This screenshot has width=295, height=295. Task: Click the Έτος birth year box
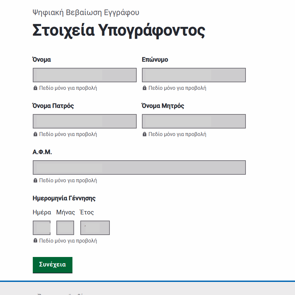tap(95, 228)
